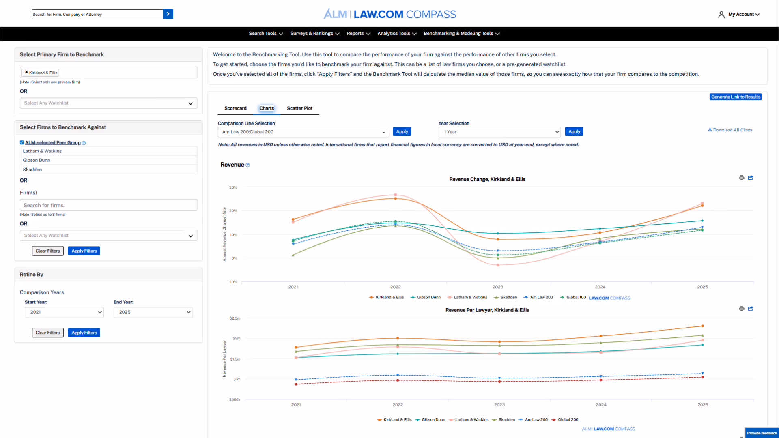
Task: Click the ALM-selected Peer Group help icon
Action: [x=84, y=143]
